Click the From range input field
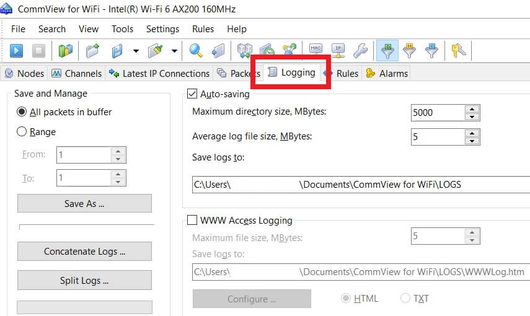530x316 pixels. pyautogui.click(x=84, y=155)
